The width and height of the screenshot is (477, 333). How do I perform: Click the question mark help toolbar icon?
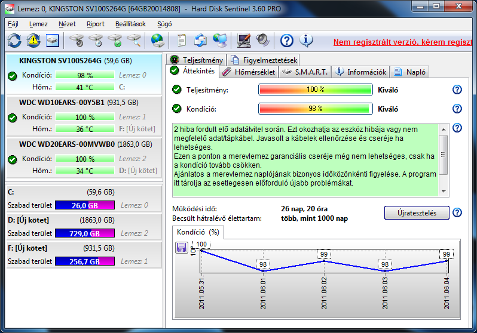286,41
